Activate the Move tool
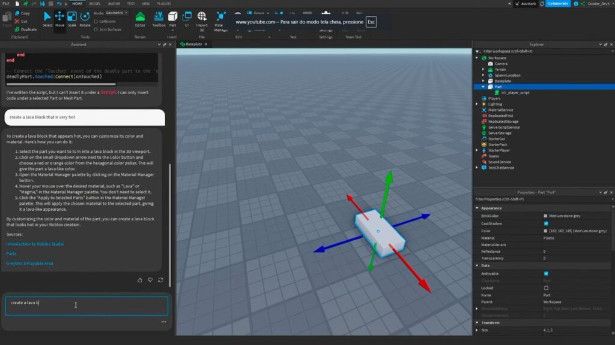This screenshot has width=615, height=345. pyautogui.click(x=59, y=19)
